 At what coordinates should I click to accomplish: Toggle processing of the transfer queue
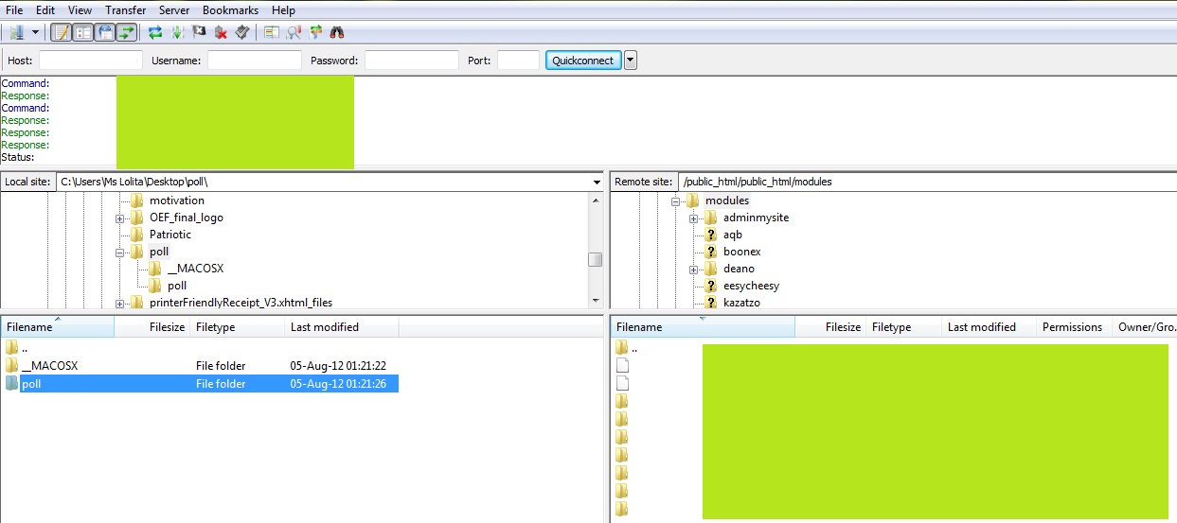tap(177, 32)
